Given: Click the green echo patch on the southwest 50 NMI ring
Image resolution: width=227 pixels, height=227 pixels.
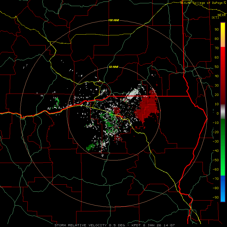Looking at the screenshot, I should point(91,147).
